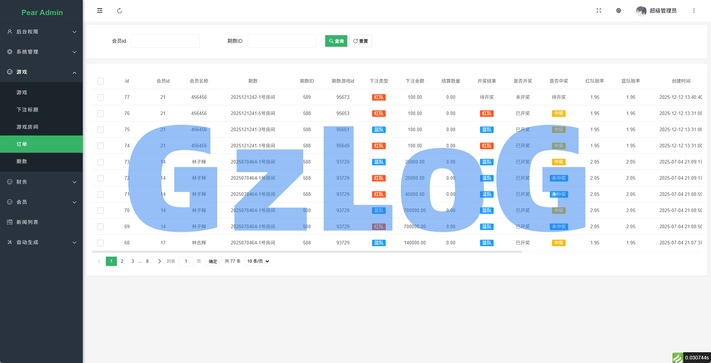Collapse the sidebar with the menu fold icon
The image size is (711, 363).
100,11
